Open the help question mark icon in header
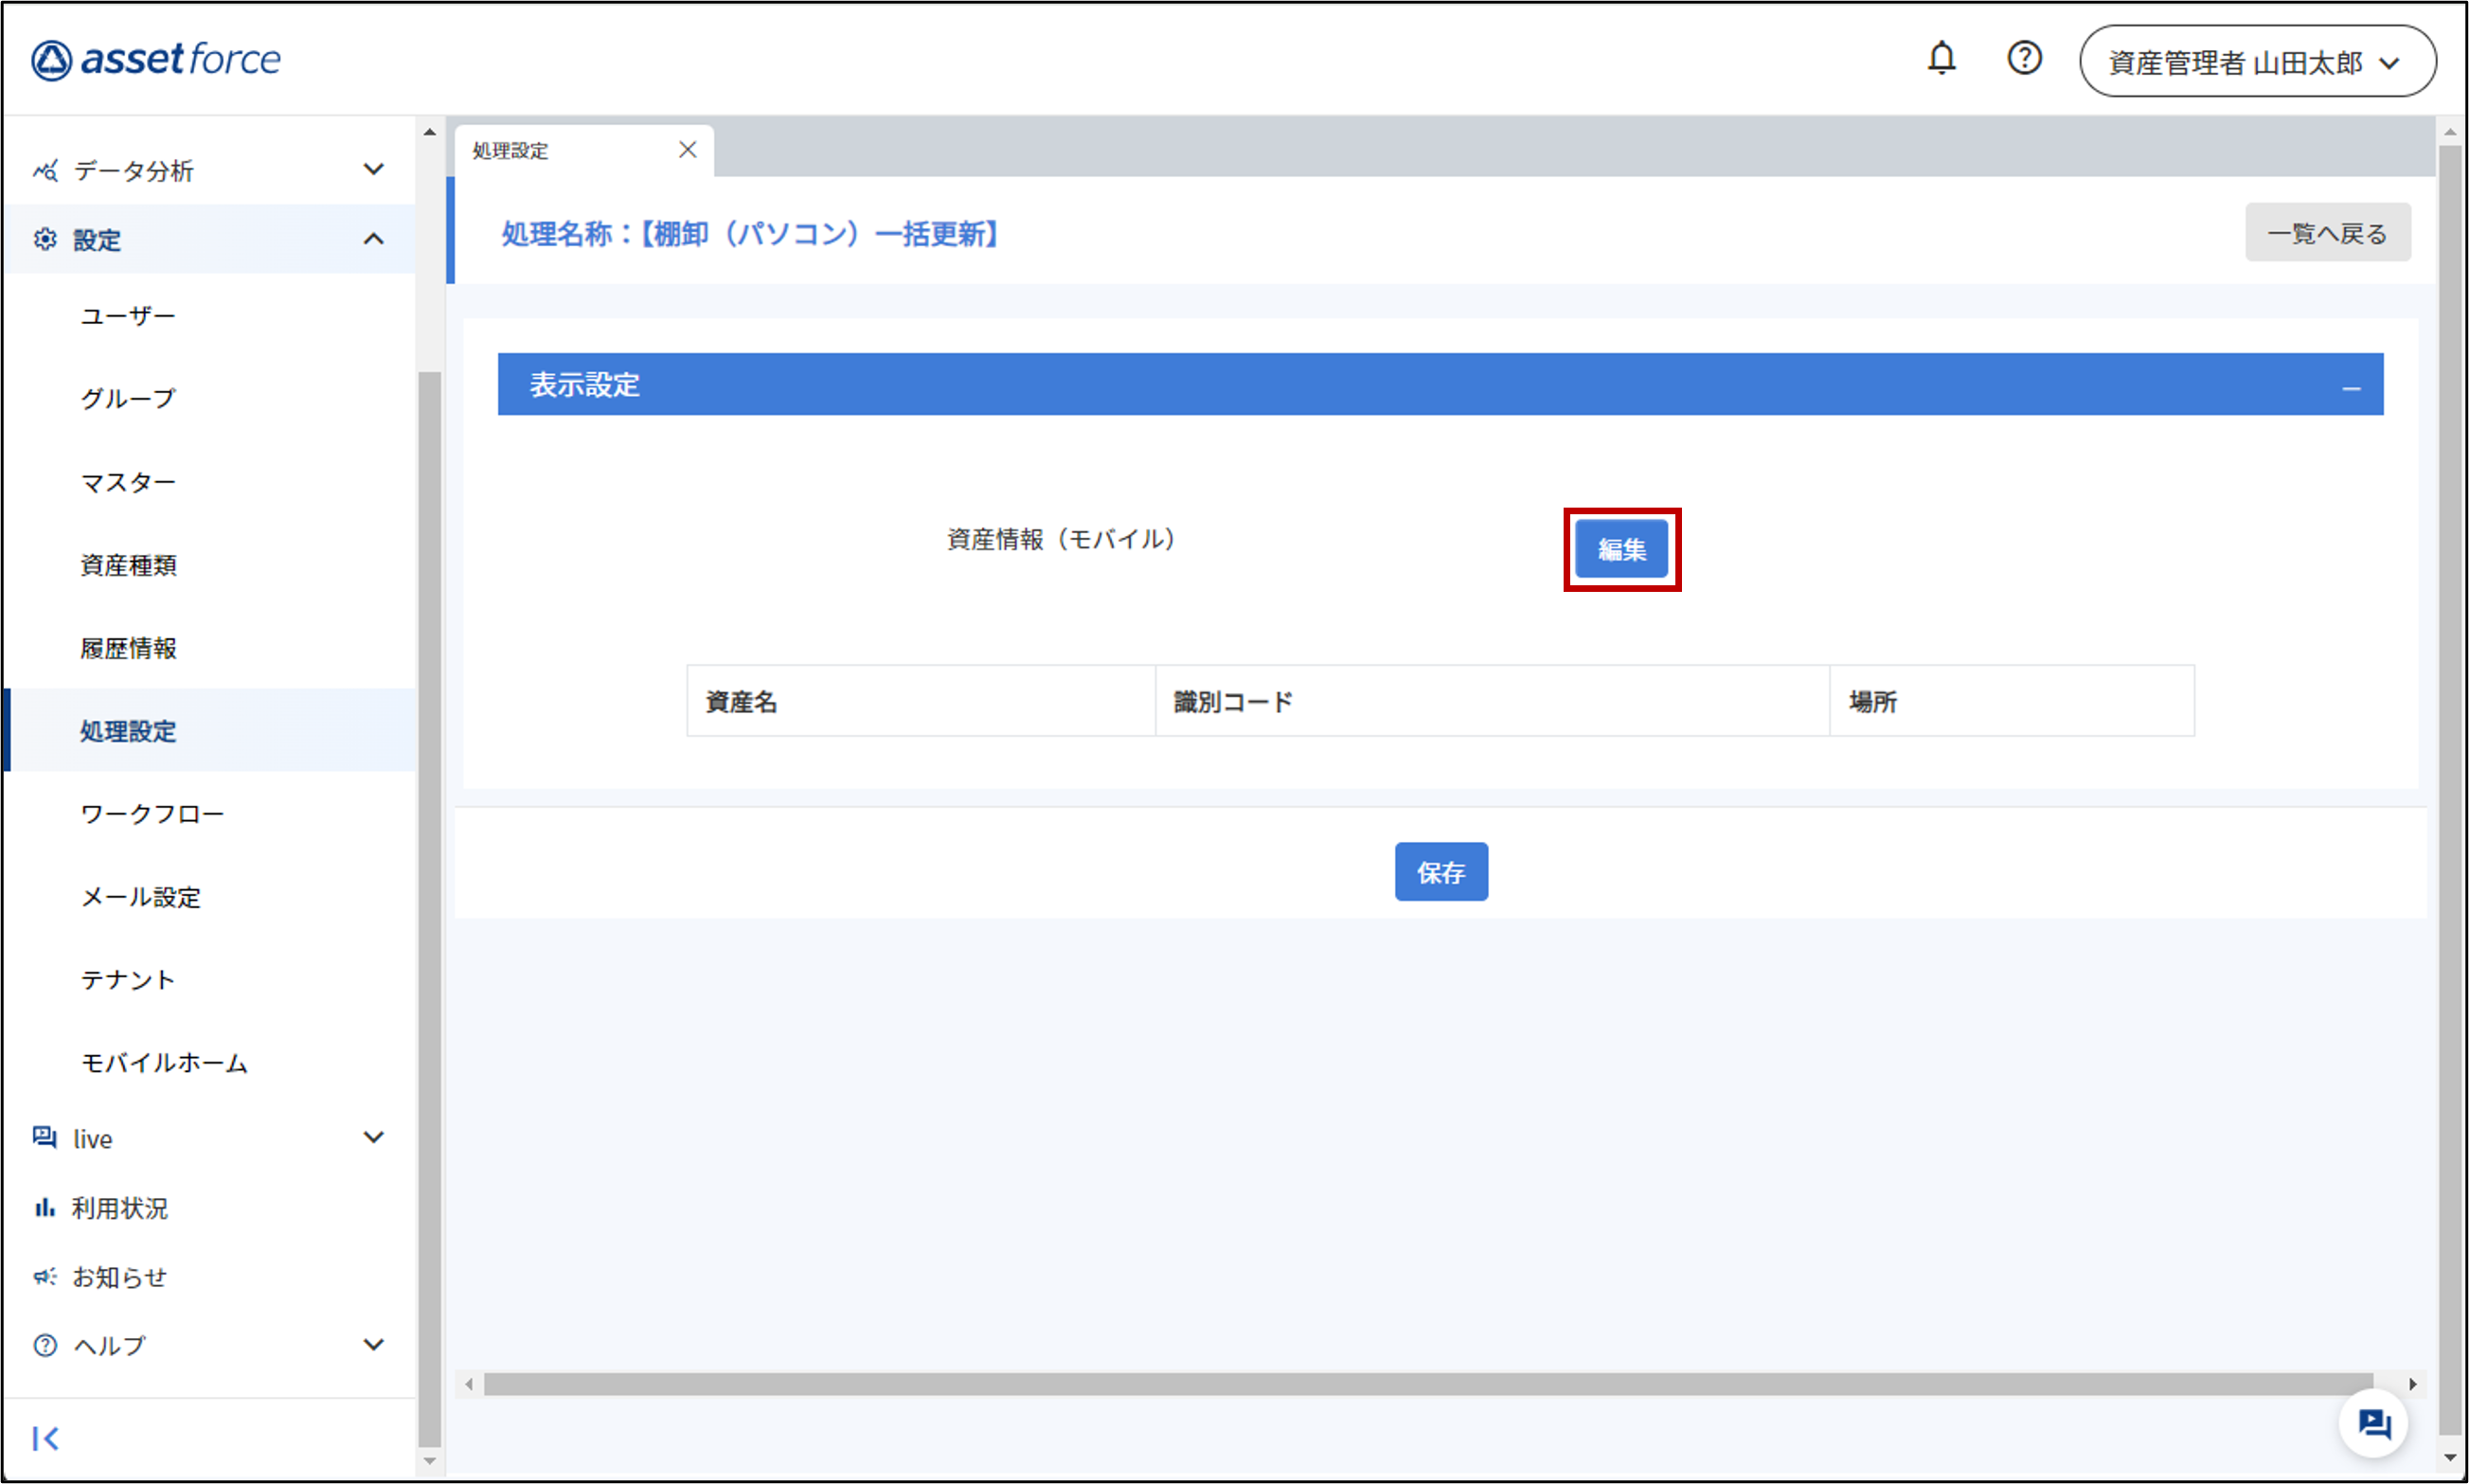 pos(2024,58)
